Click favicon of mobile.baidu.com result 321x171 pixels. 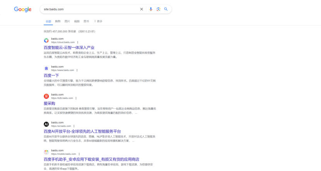[46, 152]
